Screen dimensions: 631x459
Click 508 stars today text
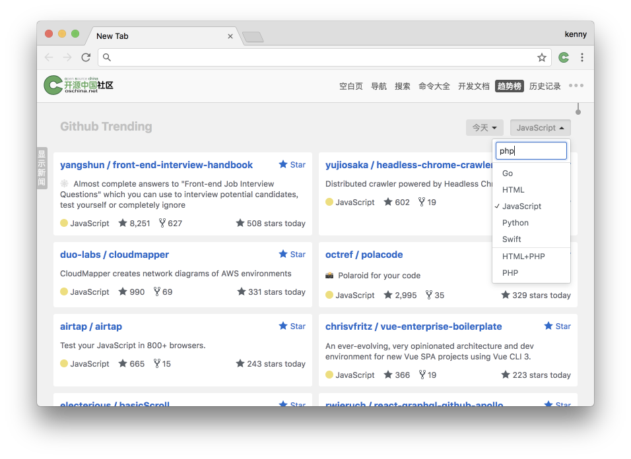coord(276,223)
